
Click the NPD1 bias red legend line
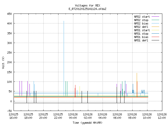(x=156, y=37)
